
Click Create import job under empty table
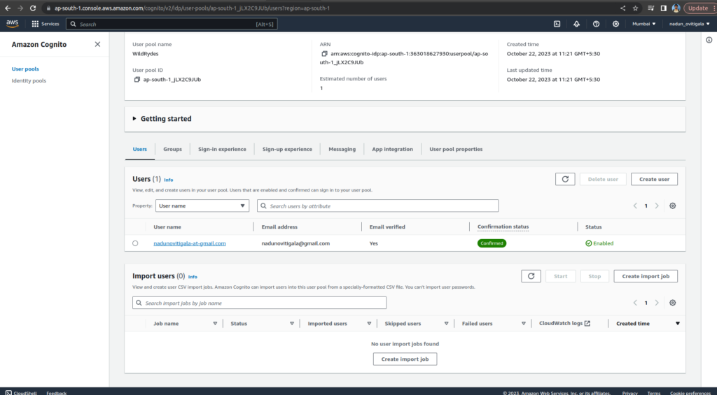(405, 359)
